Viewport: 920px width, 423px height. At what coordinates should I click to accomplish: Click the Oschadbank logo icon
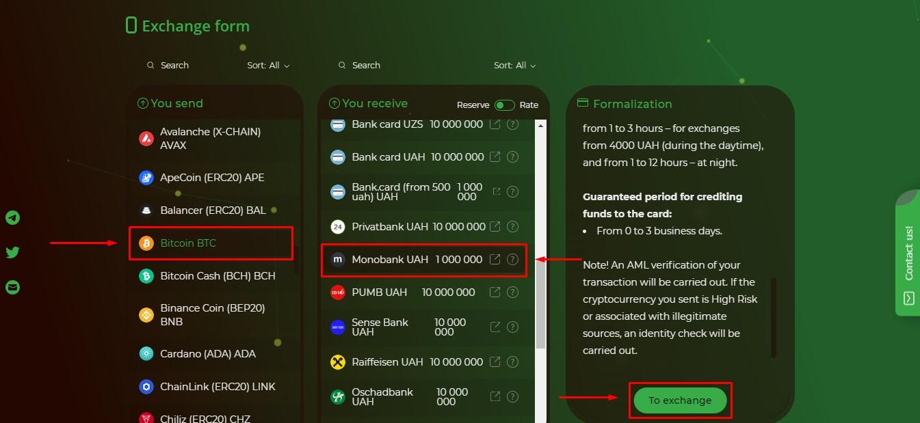point(338,397)
